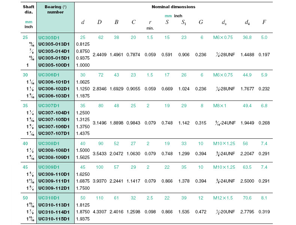Click the UC307-106D1 bearing number
This screenshot has height=225, width=296.
pyautogui.click(x=54, y=126)
